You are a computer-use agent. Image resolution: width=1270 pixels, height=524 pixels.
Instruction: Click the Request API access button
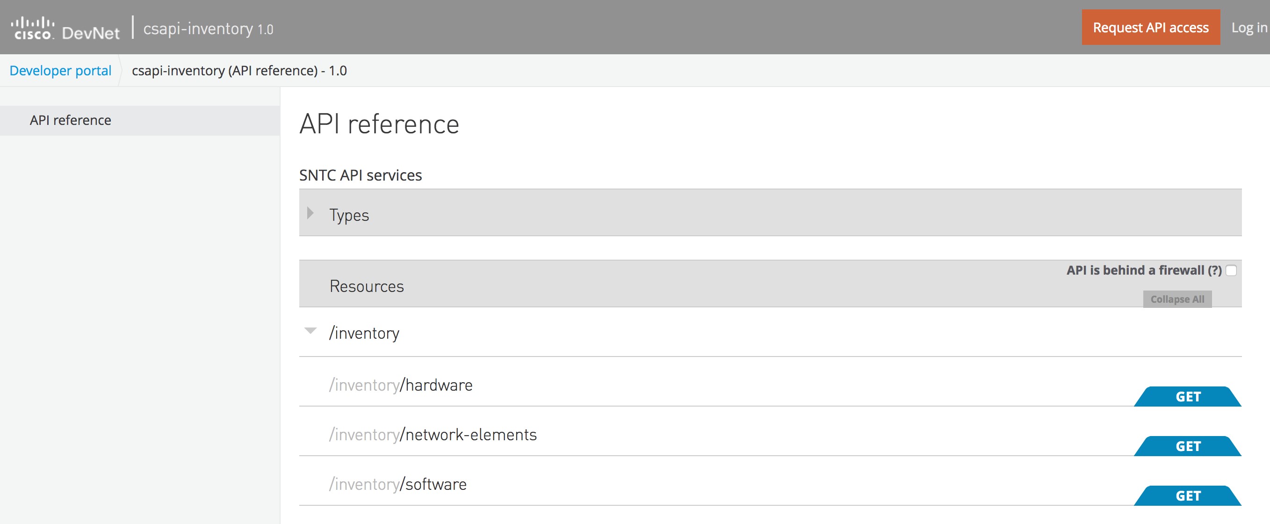1150,27
